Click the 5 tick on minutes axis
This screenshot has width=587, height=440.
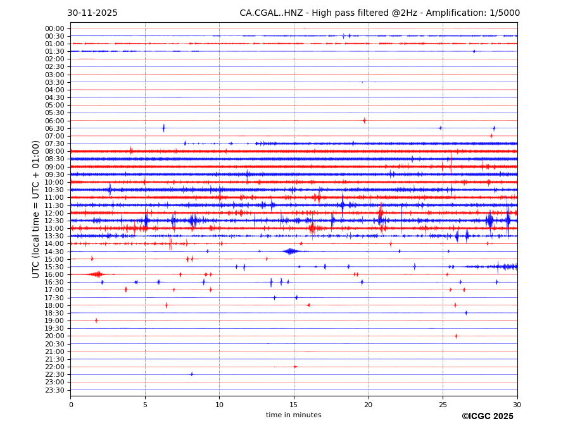point(145,405)
